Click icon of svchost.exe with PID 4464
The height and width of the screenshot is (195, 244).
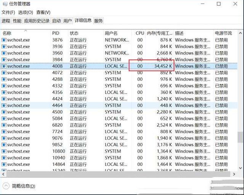coord(4,105)
